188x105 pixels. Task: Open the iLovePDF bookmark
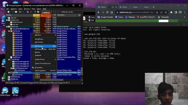pyautogui.click(x=146, y=17)
